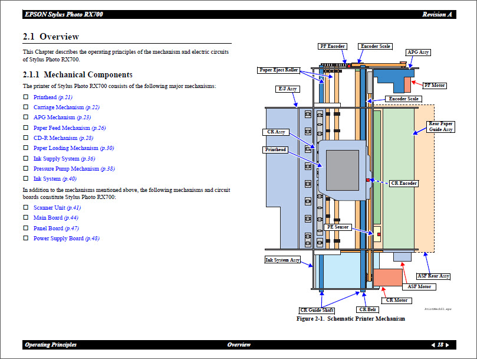This screenshot has width=477, height=359.
Task: Tick the square bullet beside Scanner Unit
Action: coord(26,208)
